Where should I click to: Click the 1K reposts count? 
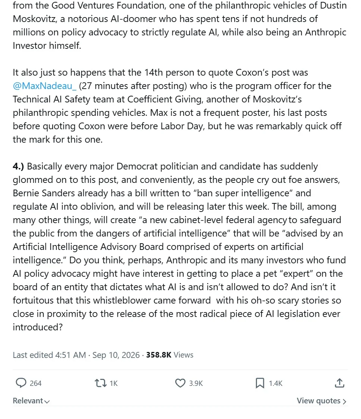point(114,383)
